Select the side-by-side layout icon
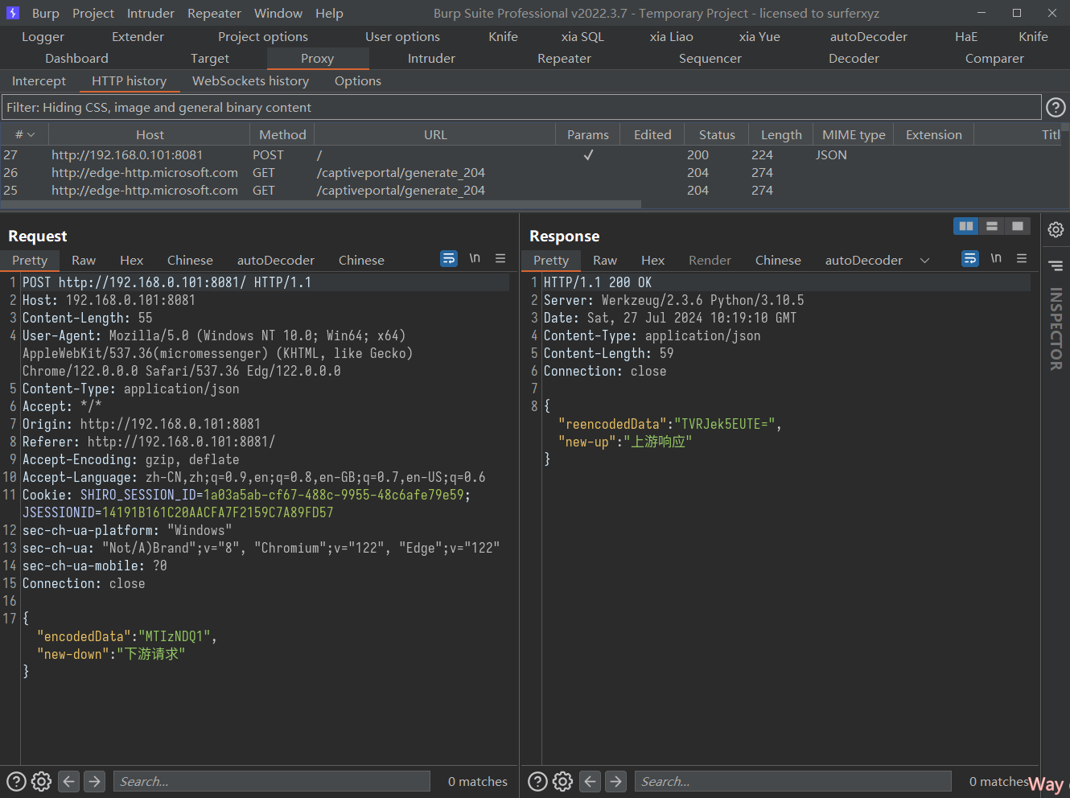 966,226
